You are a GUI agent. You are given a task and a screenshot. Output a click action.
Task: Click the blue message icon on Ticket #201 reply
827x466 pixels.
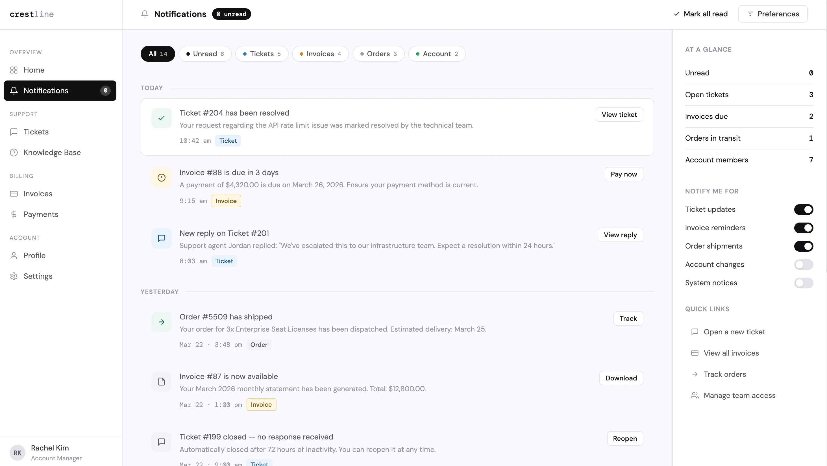(x=162, y=238)
